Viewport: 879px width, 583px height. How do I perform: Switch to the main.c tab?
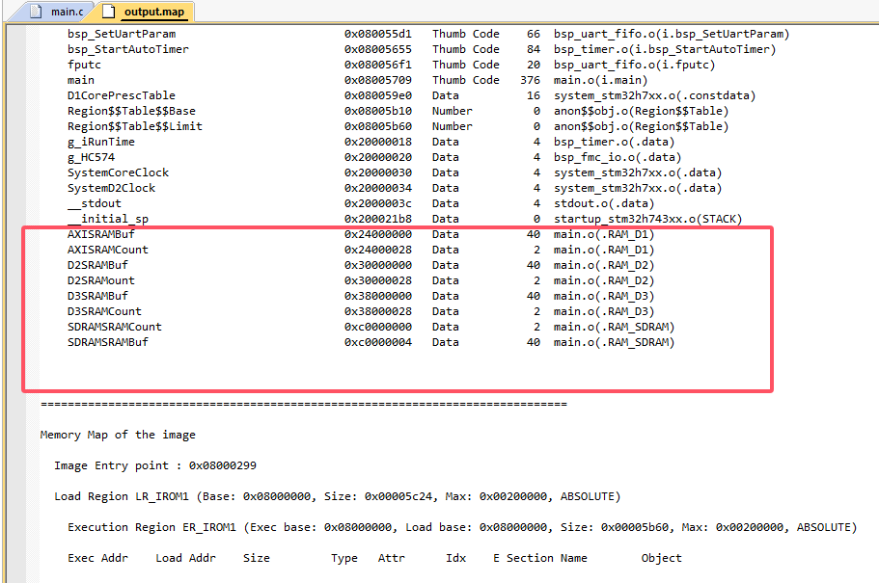point(67,12)
